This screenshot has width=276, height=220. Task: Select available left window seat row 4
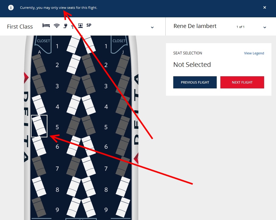[39, 105]
